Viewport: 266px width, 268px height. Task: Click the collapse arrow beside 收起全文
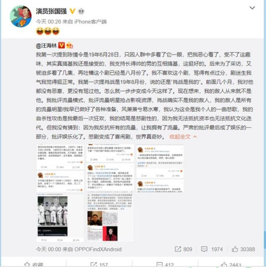coord(195,137)
